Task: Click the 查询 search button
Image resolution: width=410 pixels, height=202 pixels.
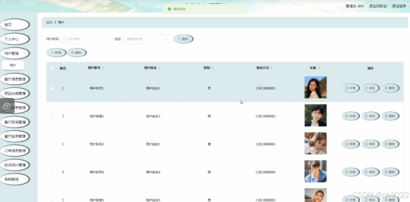Action: [183, 39]
